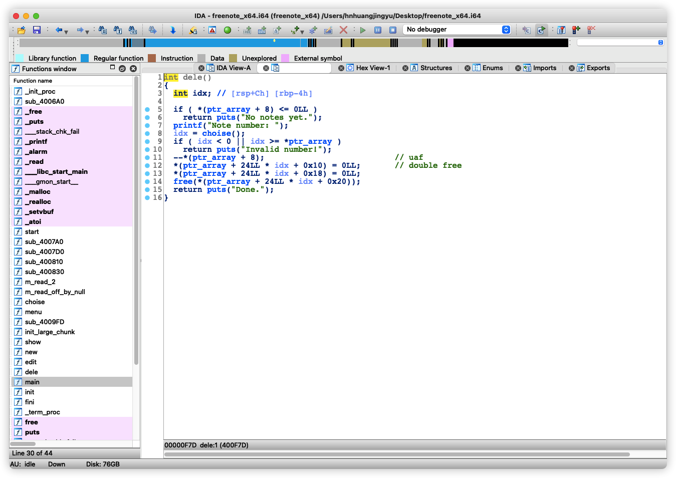The width and height of the screenshot is (676, 478).
Task: Start the process with green play button
Action: [363, 30]
